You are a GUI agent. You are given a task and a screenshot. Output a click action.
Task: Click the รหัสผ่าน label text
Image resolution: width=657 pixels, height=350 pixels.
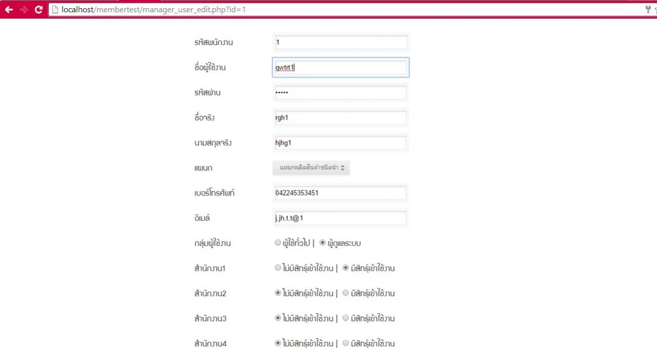coord(208,93)
